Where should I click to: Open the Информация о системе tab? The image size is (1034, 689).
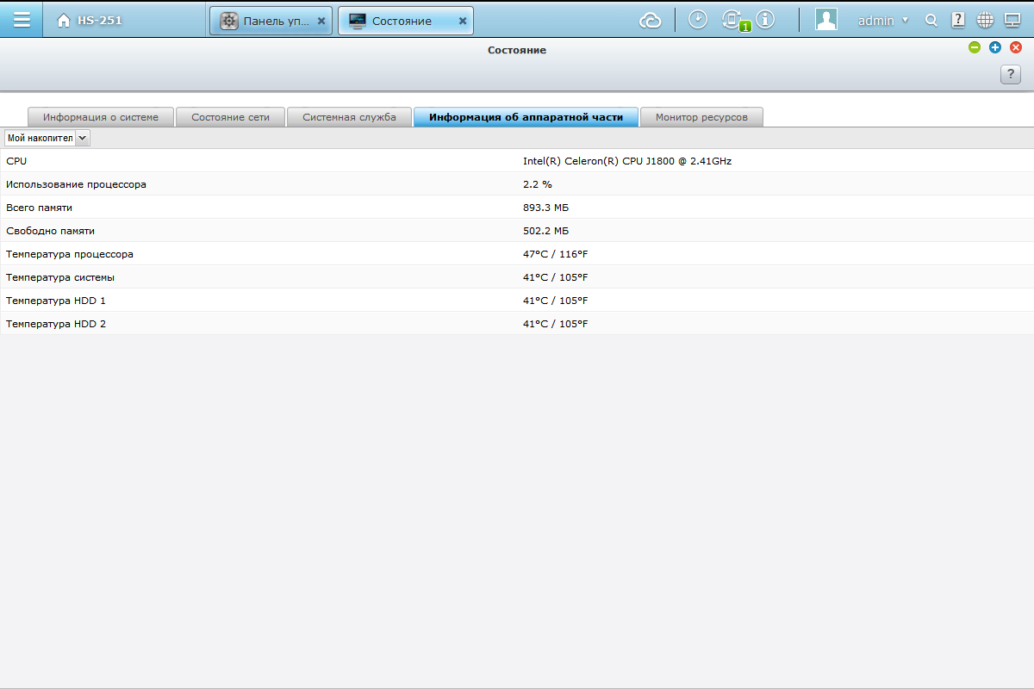[x=101, y=117]
